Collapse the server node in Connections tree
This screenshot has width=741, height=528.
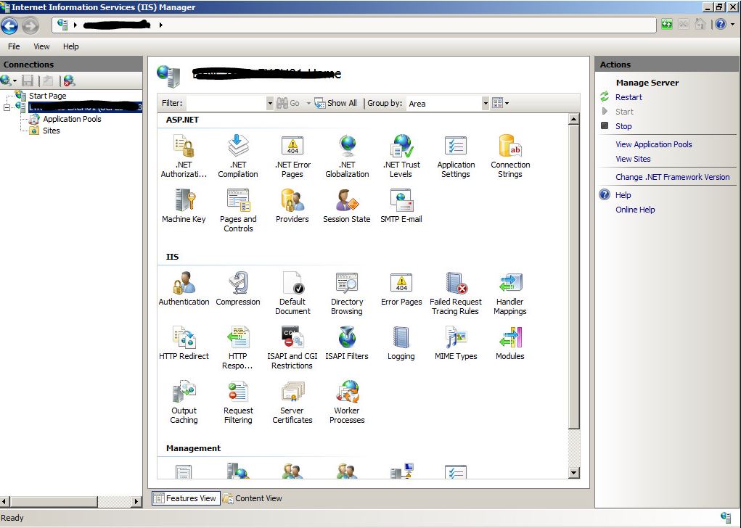pyautogui.click(x=7, y=107)
